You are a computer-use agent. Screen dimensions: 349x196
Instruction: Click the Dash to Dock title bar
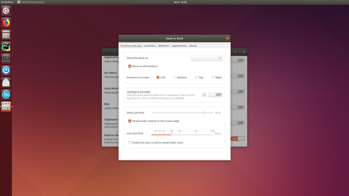(x=174, y=38)
